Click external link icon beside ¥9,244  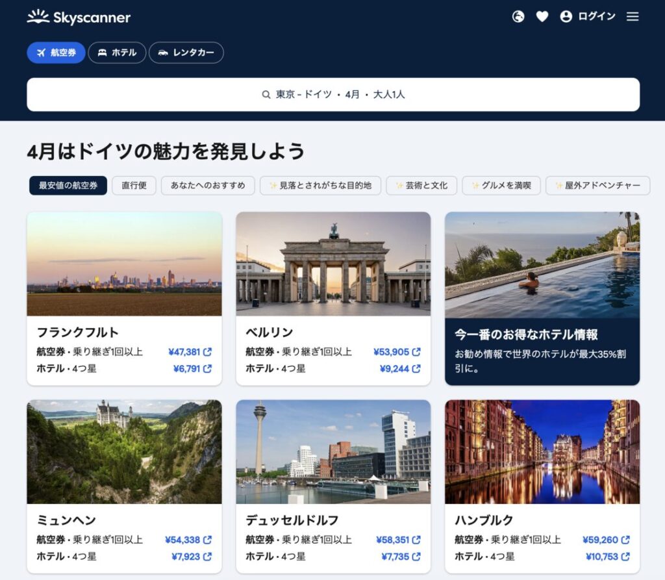point(416,368)
